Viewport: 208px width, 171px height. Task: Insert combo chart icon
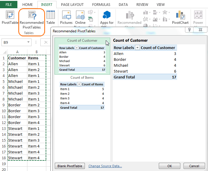[x=165, y=19]
